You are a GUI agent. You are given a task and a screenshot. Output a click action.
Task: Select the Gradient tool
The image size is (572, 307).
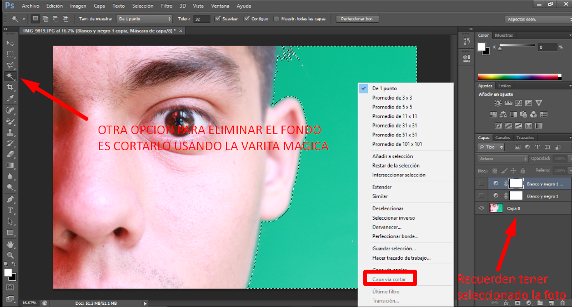10,165
